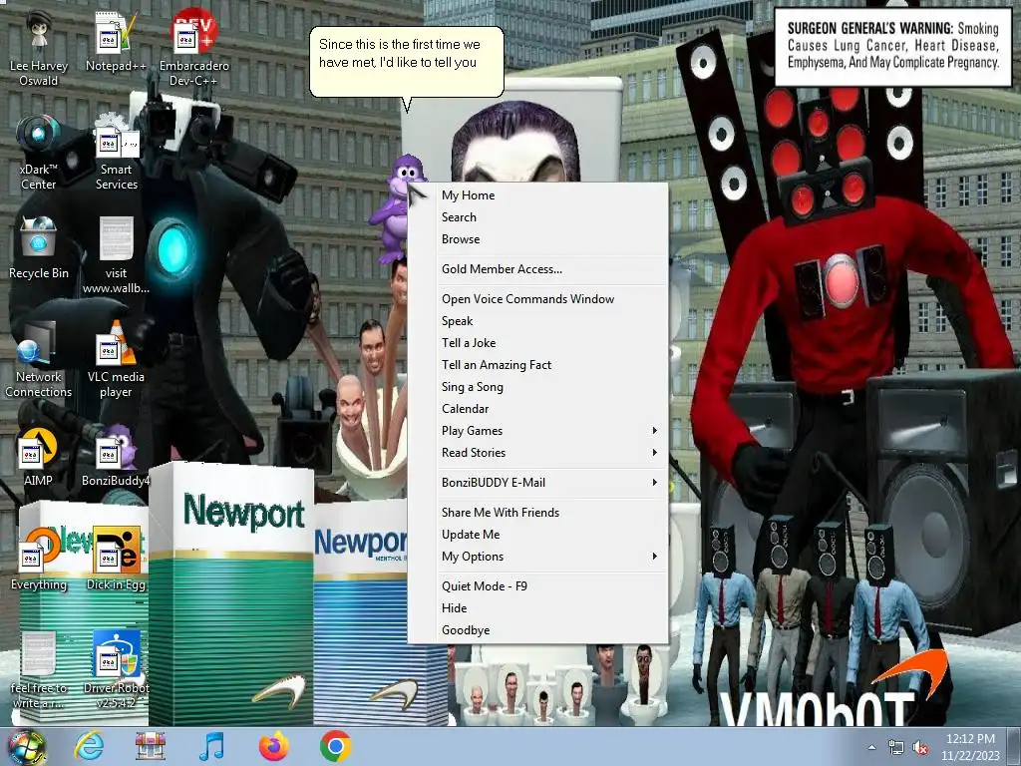Select the 'feel free to write a r...' file icon
This screenshot has width=1021, height=766.
pyautogui.click(x=39, y=671)
